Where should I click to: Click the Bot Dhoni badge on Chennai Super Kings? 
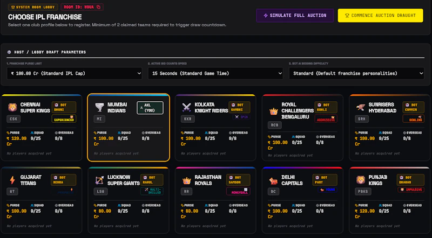click(64, 107)
